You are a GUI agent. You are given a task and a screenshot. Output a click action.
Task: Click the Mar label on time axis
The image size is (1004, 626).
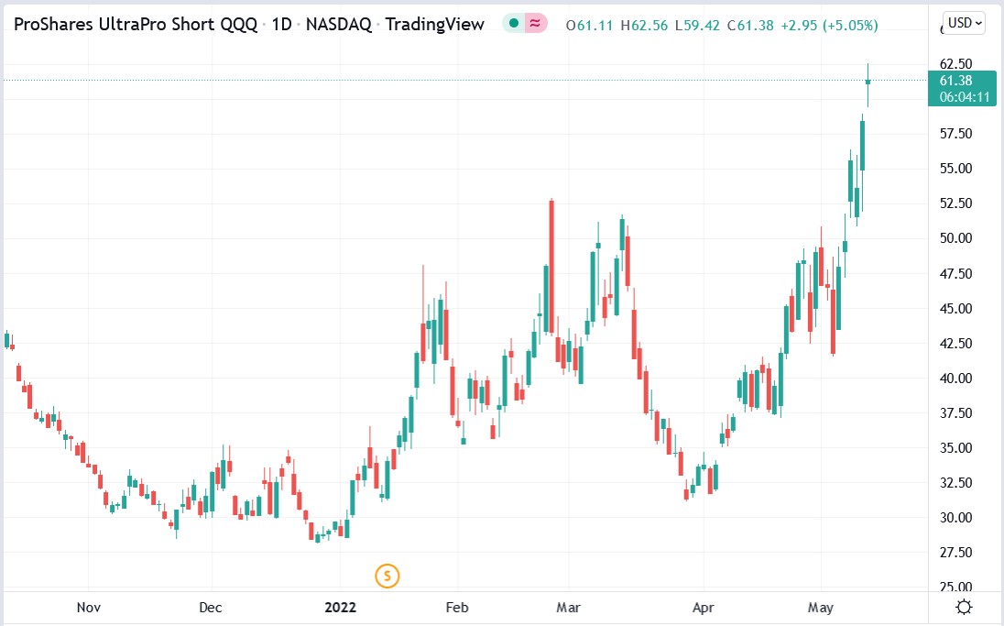click(x=568, y=608)
